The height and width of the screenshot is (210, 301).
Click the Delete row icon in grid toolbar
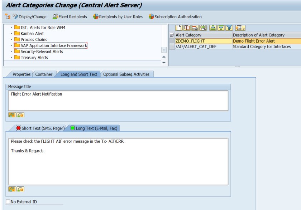click(195, 28)
